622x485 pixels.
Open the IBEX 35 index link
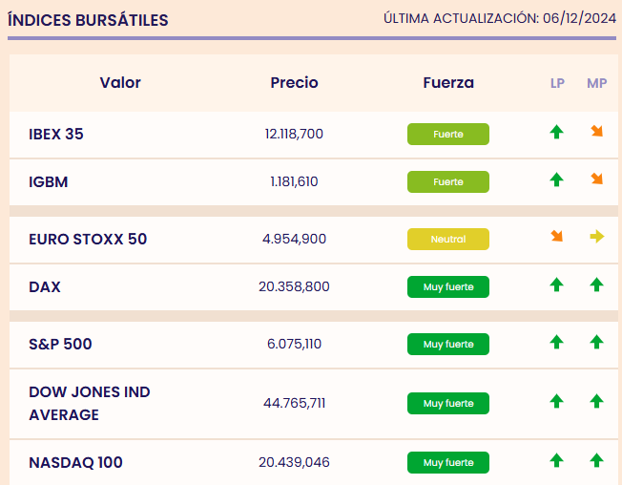(x=56, y=135)
